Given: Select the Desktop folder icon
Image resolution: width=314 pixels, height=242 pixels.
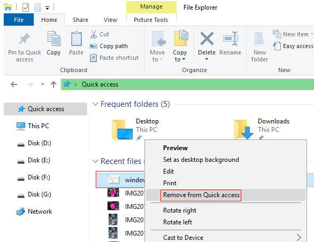Looking at the screenshot, I should point(122,130).
